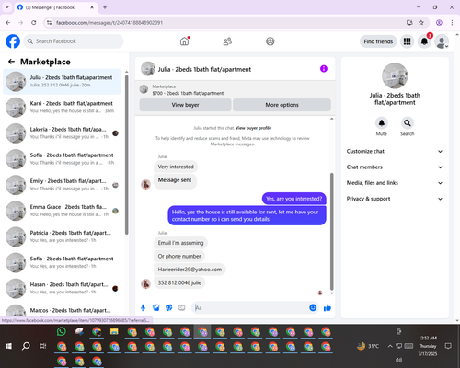The image size is (460, 368).
Task: Open the Chrome profile icon
Action: (x=439, y=22)
